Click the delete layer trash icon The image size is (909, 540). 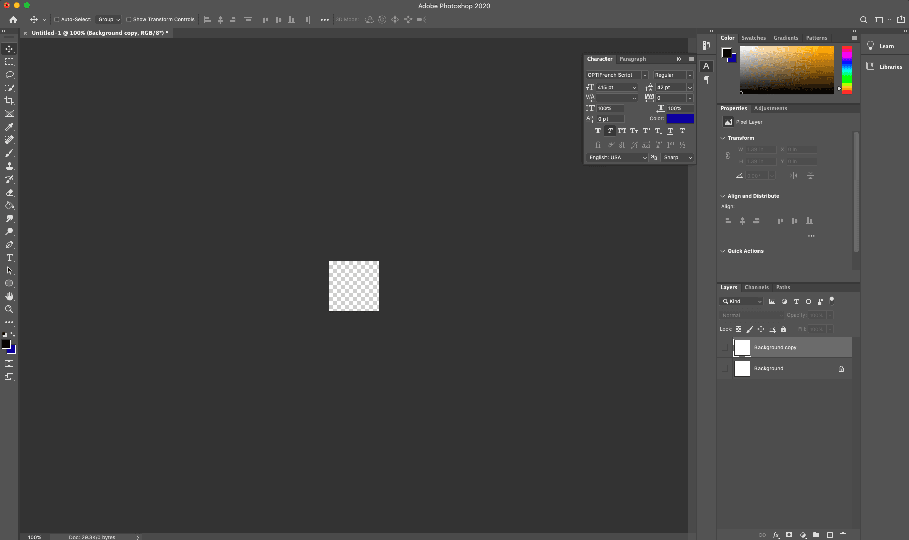pos(843,535)
